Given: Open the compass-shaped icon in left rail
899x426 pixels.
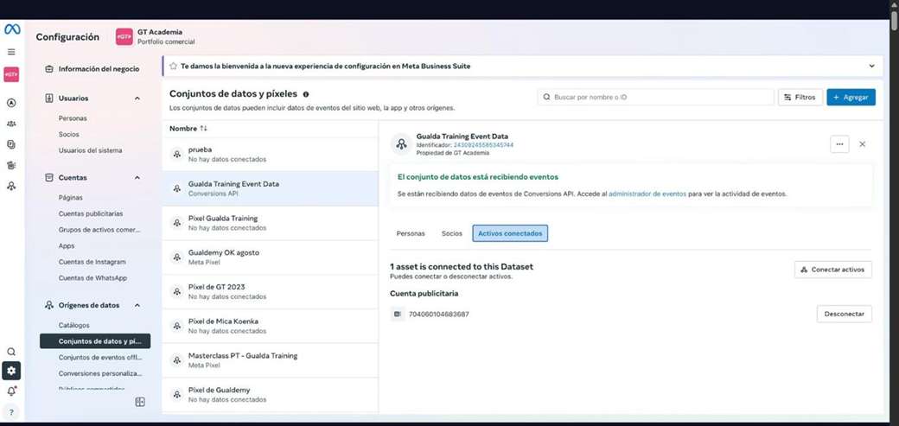Looking at the screenshot, I should [x=11, y=103].
